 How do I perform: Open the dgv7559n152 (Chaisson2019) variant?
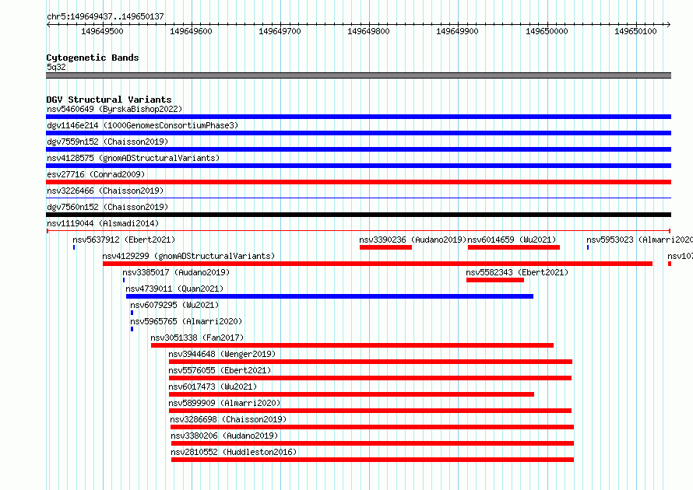107,142
